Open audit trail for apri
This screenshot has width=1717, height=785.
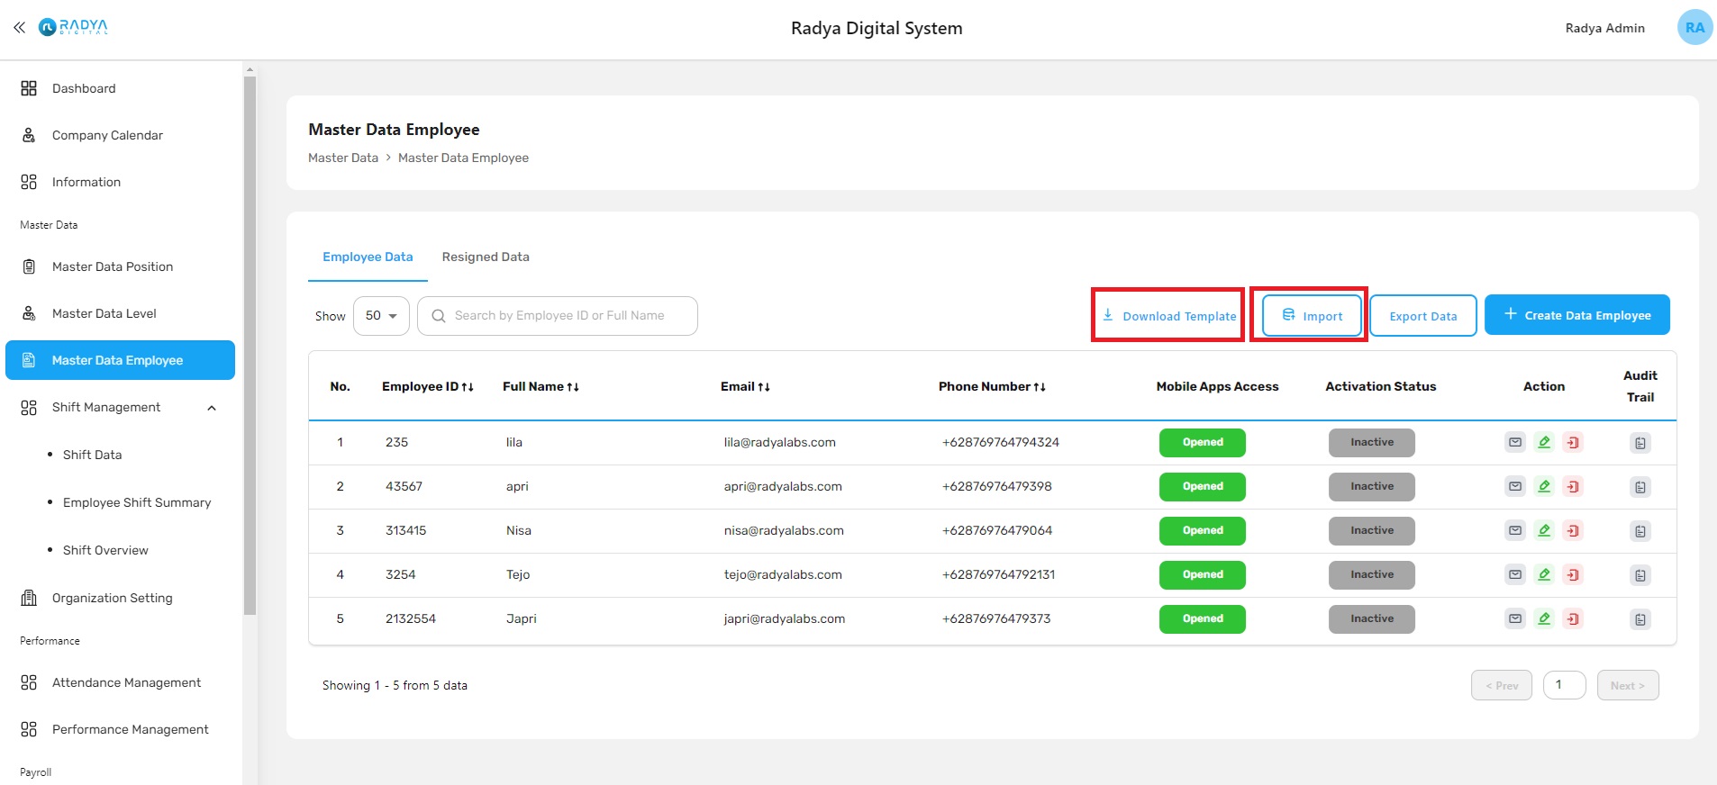(x=1640, y=487)
